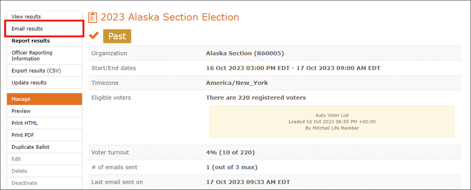
Task: Click the orange checkmark icon
Action: [x=94, y=36]
